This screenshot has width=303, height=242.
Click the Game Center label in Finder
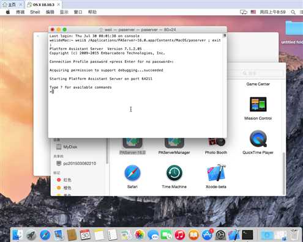258,84
